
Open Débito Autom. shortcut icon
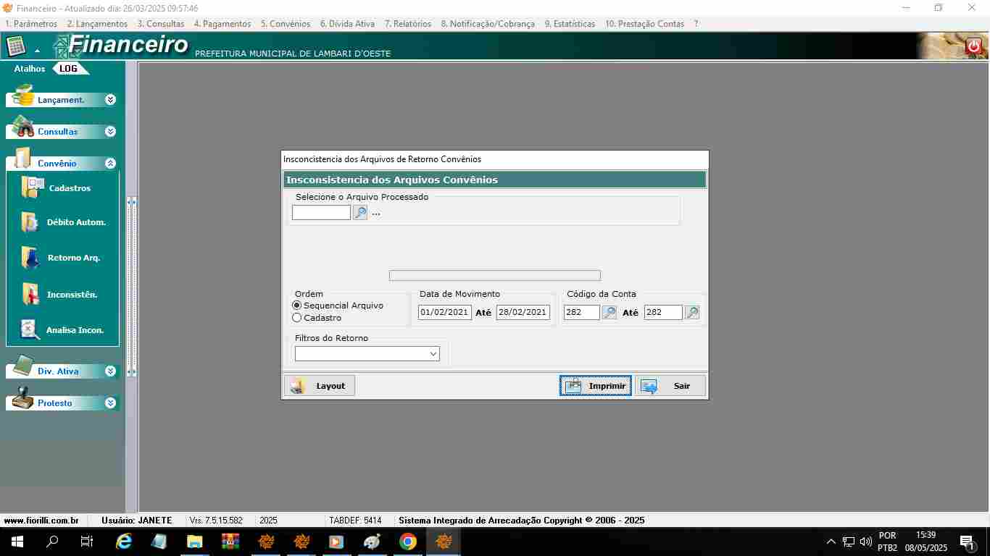coord(30,222)
